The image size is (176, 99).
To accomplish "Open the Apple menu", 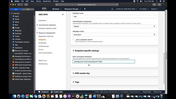I will [12, 1].
